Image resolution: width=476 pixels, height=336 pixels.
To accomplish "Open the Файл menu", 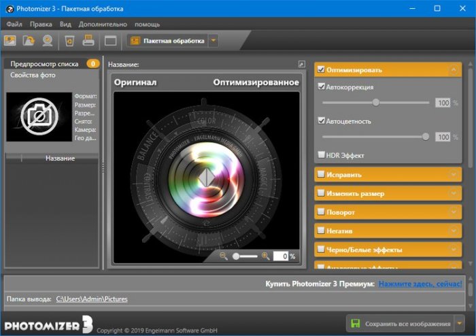I will coord(14,24).
